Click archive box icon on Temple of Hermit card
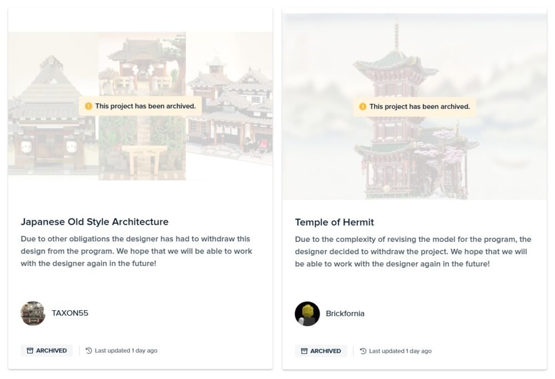555x379 pixels. click(304, 351)
